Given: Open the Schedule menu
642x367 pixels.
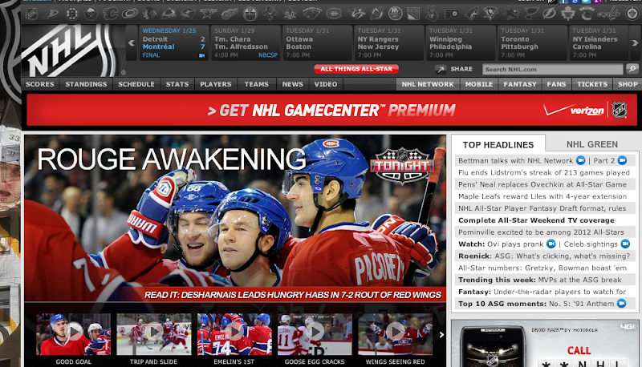Looking at the screenshot, I should [136, 84].
